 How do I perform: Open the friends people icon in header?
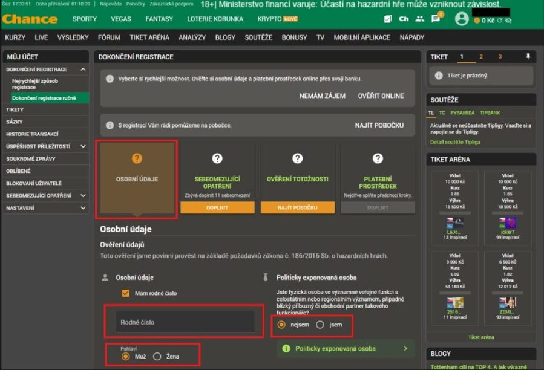coord(420,19)
